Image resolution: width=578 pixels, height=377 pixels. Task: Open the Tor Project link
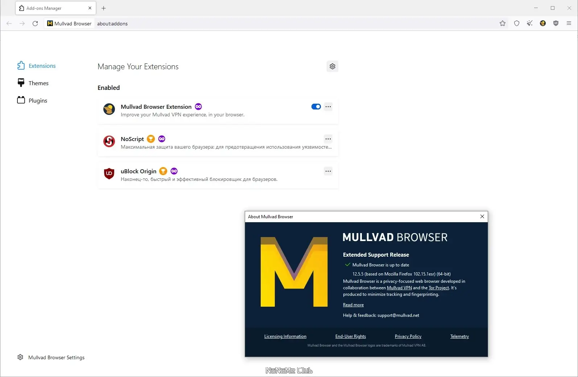(439, 288)
